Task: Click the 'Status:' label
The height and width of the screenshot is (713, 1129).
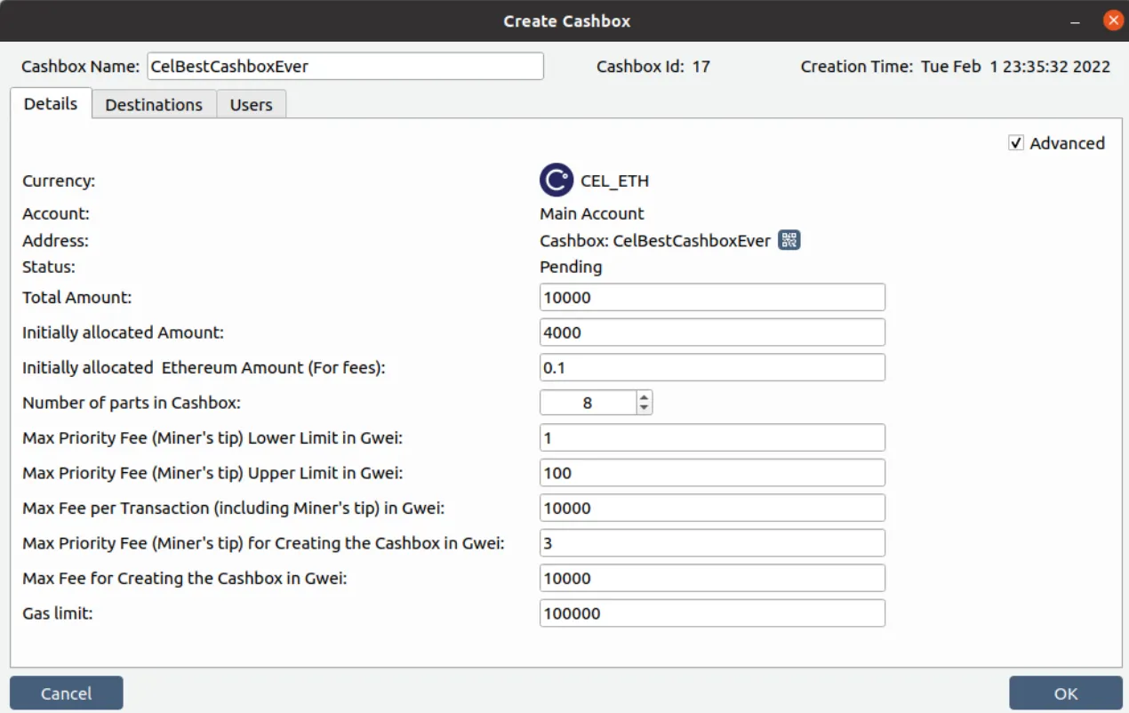Action: tap(49, 267)
